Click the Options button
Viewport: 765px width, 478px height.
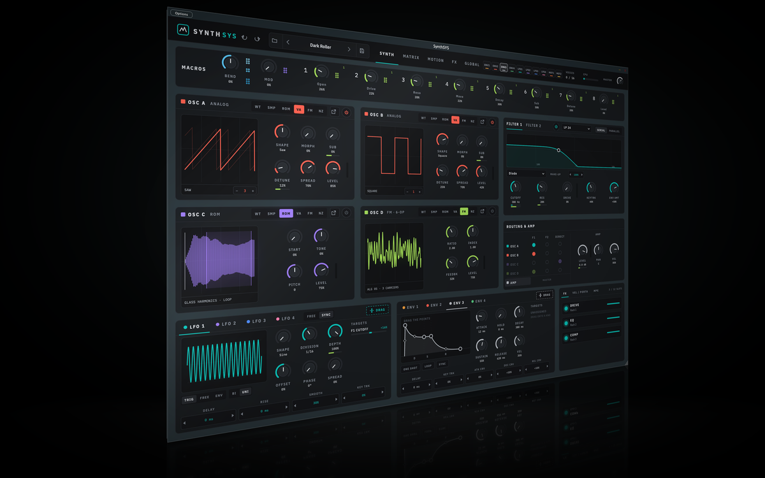182,13
